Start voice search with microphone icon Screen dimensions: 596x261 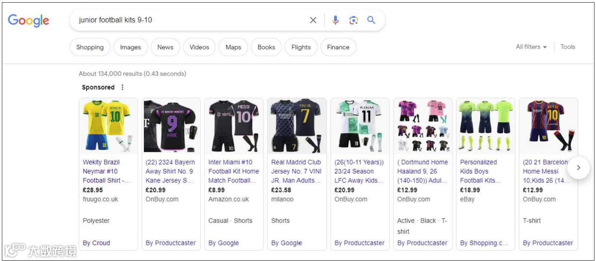pyautogui.click(x=335, y=20)
